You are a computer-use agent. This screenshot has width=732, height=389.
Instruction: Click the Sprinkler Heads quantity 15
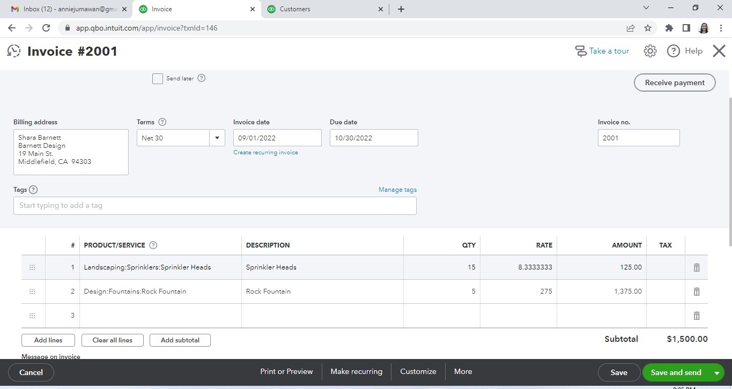471,267
